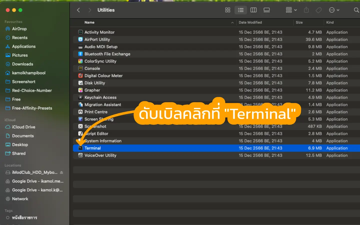The image size is (360, 225).
Task: Sort by the Kind column header
Action: pos(330,22)
